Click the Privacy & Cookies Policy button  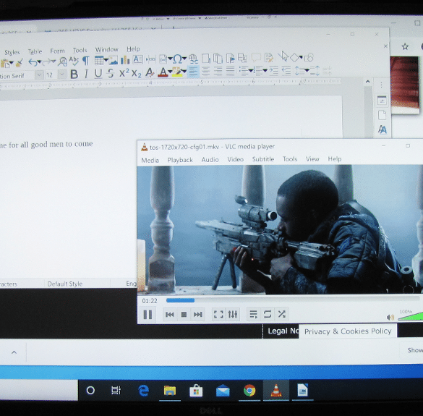pos(348,331)
